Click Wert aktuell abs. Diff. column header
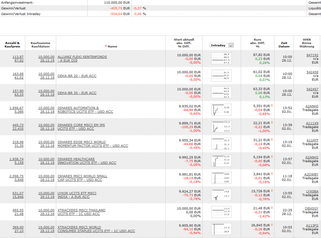The width and height of the screenshot is (321, 238). coord(184,43)
